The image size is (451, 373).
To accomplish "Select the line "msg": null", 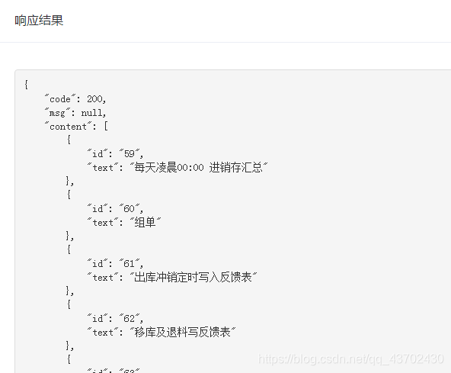I will pyautogui.click(x=75, y=113).
